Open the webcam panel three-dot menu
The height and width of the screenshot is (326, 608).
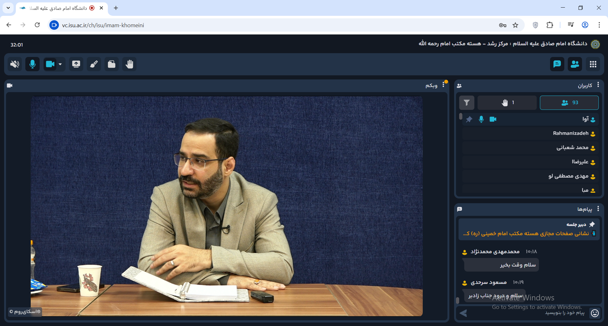point(443,85)
